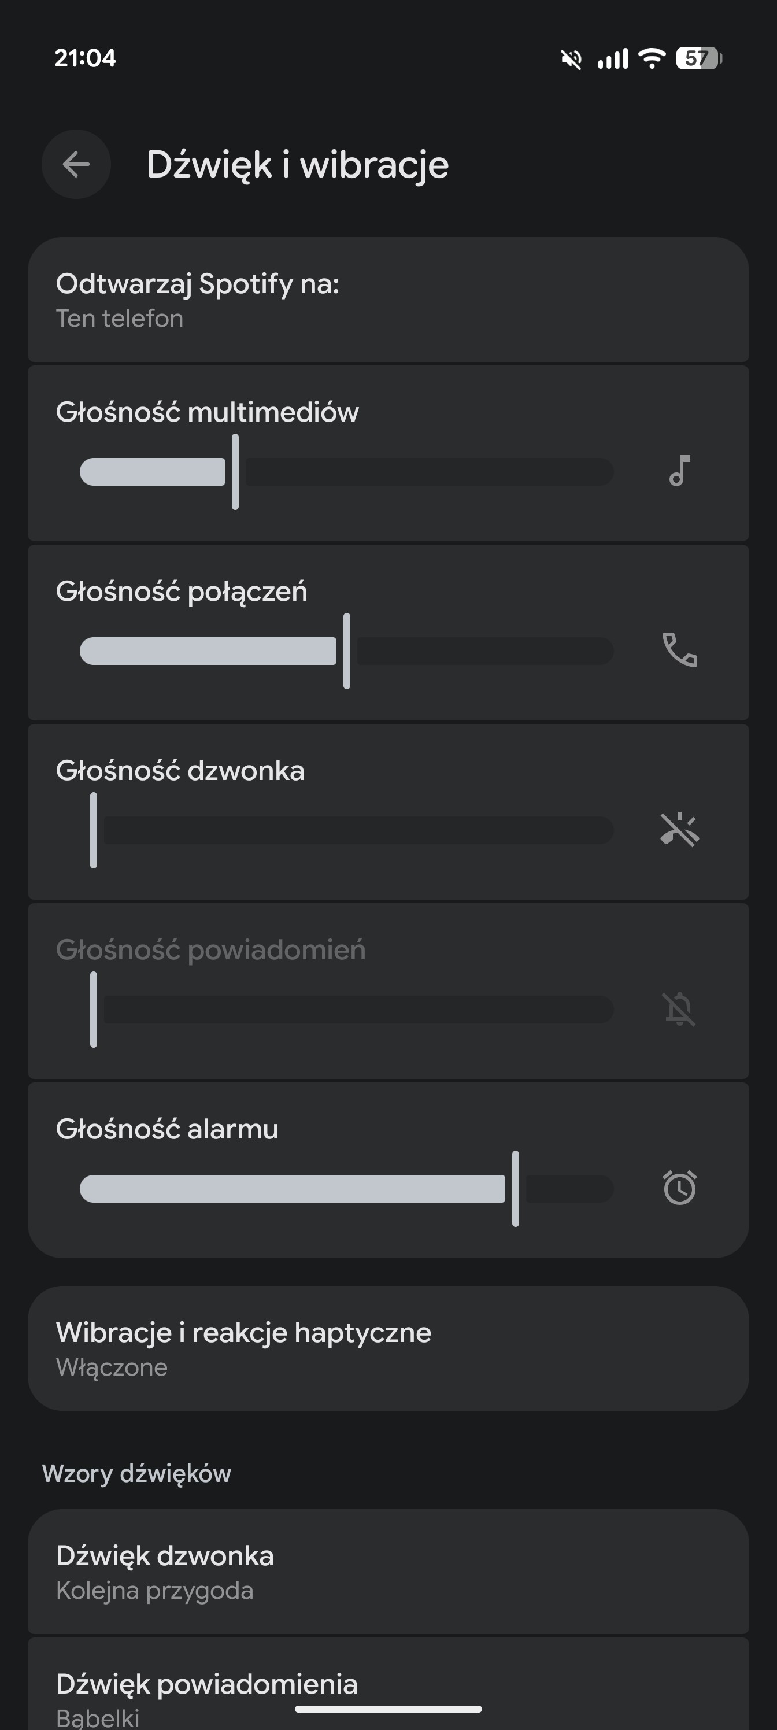
Task: Open Wibracje i reakcje haptyczne settings
Action: point(388,1348)
